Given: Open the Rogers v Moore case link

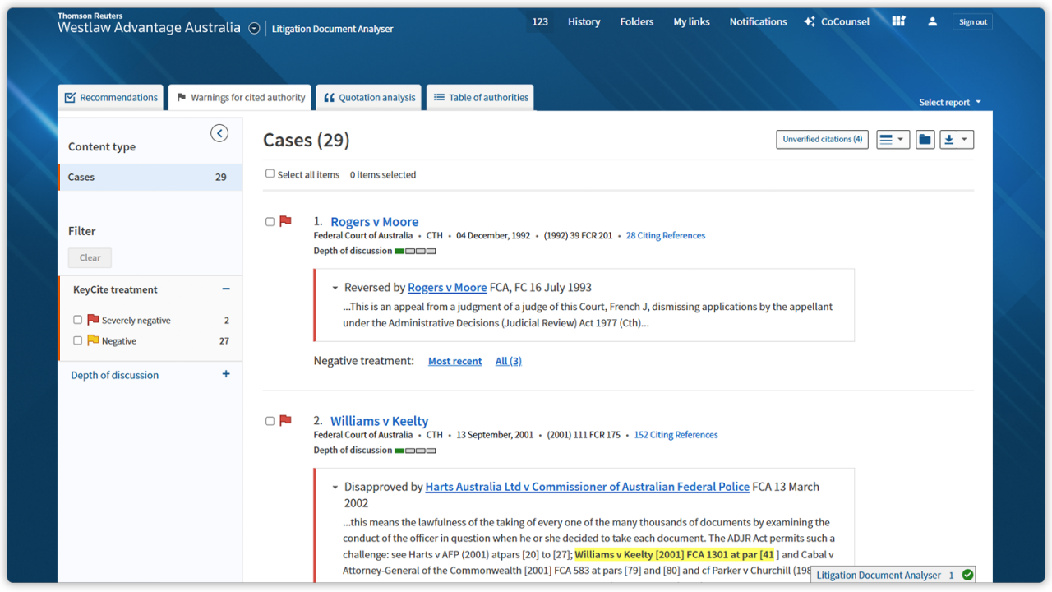Looking at the screenshot, I should click(x=374, y=221).
